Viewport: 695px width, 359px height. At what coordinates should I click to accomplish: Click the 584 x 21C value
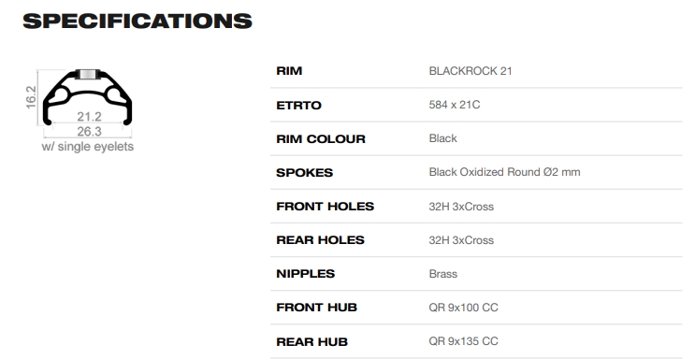455,105
